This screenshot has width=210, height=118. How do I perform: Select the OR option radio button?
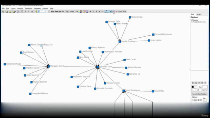pos(198,100)
